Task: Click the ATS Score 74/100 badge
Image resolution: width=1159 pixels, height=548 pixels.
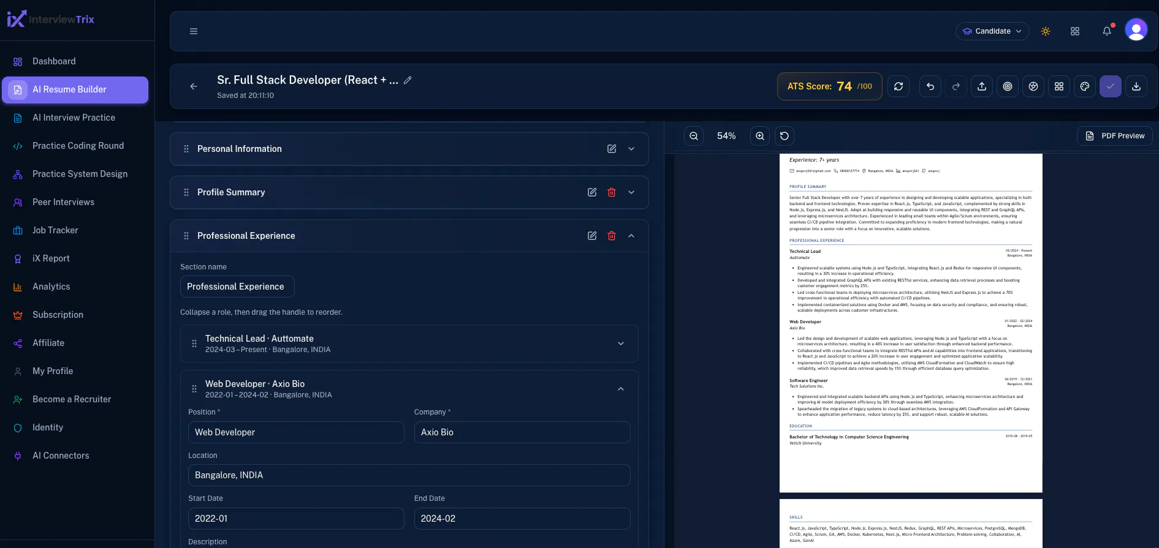Action: coord(830,86)
